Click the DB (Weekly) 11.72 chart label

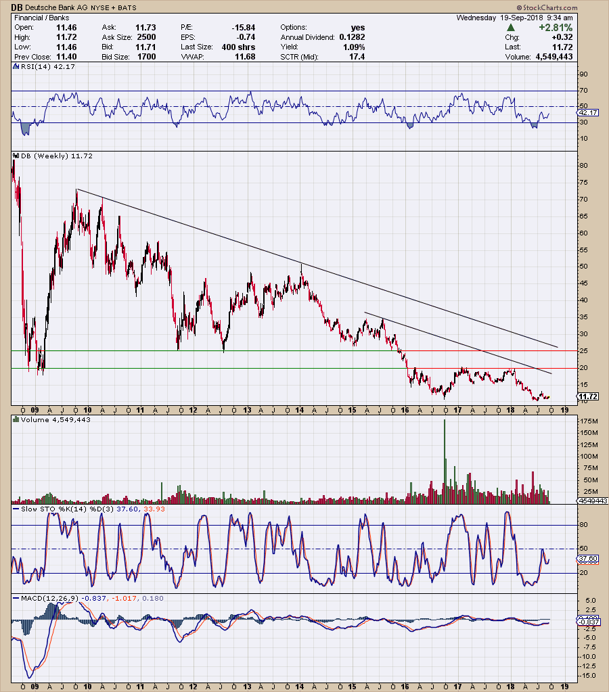click(x=57, y=156)
